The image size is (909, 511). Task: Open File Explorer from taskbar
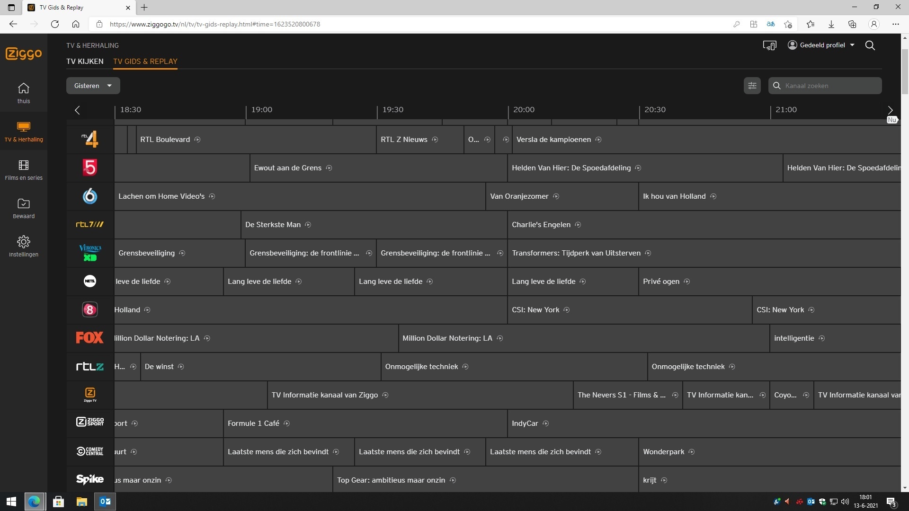pyautogui.click(x=82, y=502)
